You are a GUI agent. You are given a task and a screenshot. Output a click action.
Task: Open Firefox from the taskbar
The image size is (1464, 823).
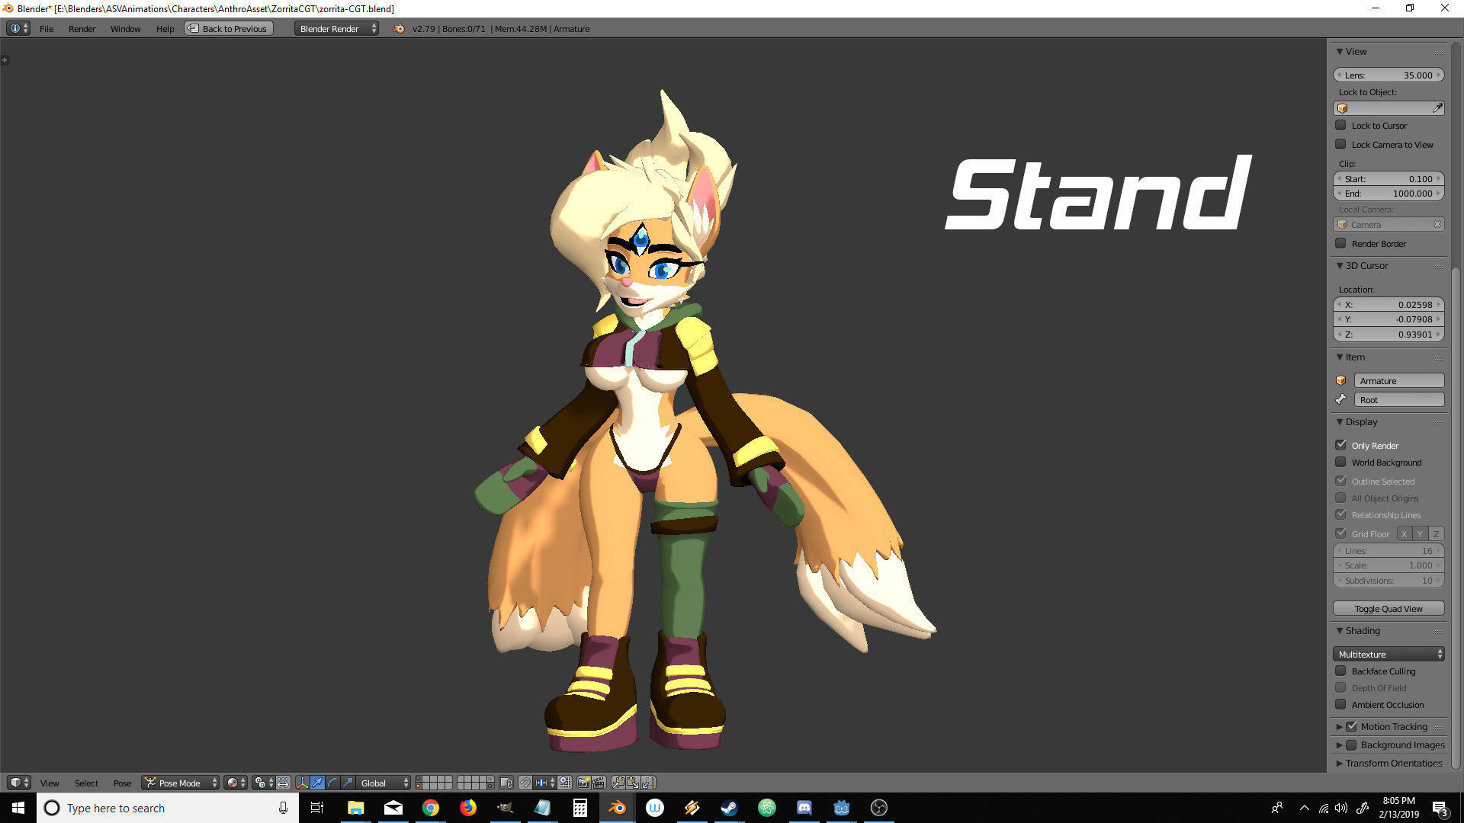[x=467, y=808]
